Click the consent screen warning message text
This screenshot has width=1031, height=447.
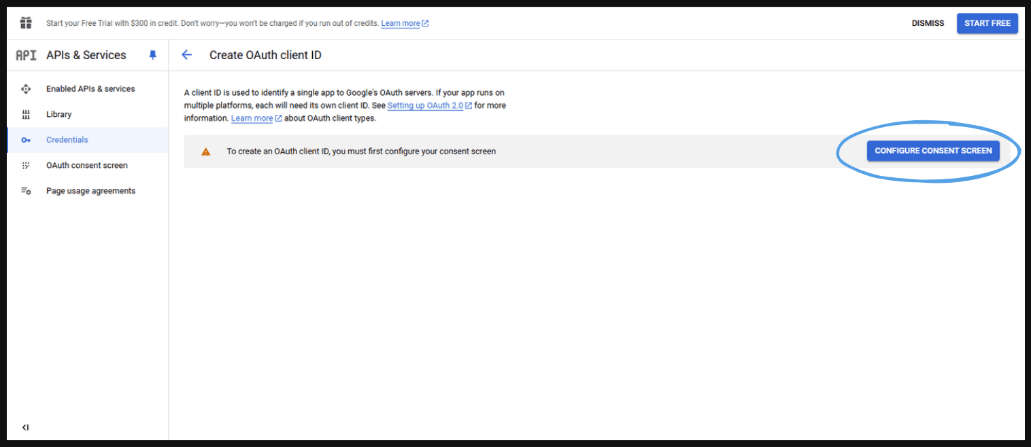[x=361, y=151]
